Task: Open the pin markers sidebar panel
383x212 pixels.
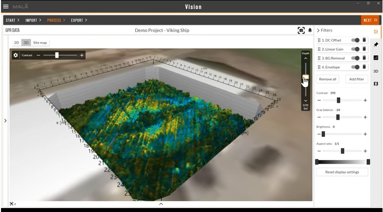Action: click(x=376, y=44)
